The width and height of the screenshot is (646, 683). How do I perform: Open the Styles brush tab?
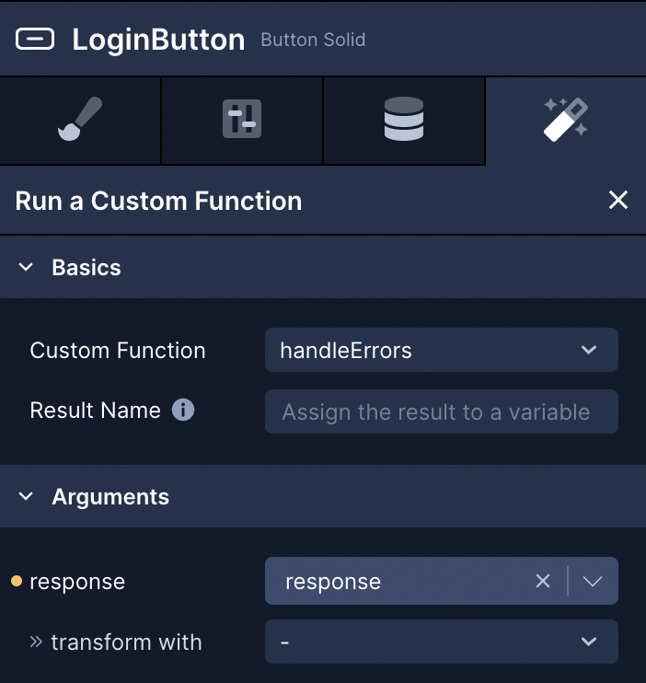coord(80,120)
